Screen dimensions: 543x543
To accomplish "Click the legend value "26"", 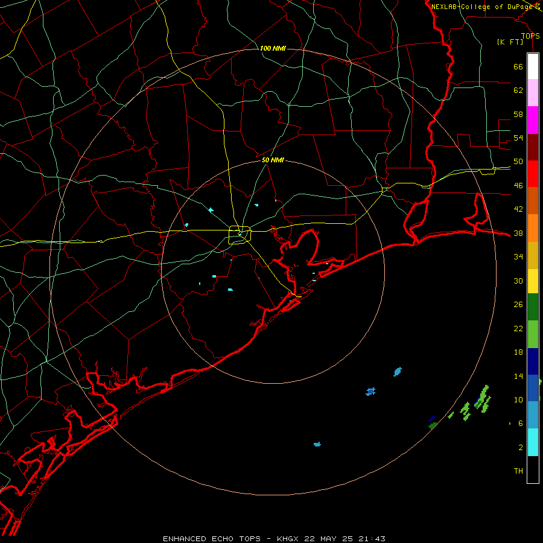I will (518, 305).
